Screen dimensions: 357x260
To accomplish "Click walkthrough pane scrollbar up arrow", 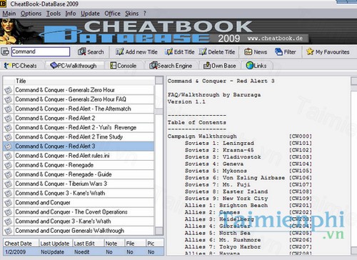I will pos(354,81).
